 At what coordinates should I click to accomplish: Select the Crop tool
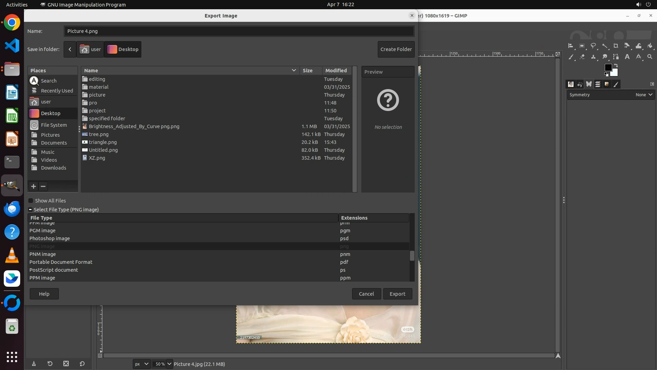click(x=616, y=46)
